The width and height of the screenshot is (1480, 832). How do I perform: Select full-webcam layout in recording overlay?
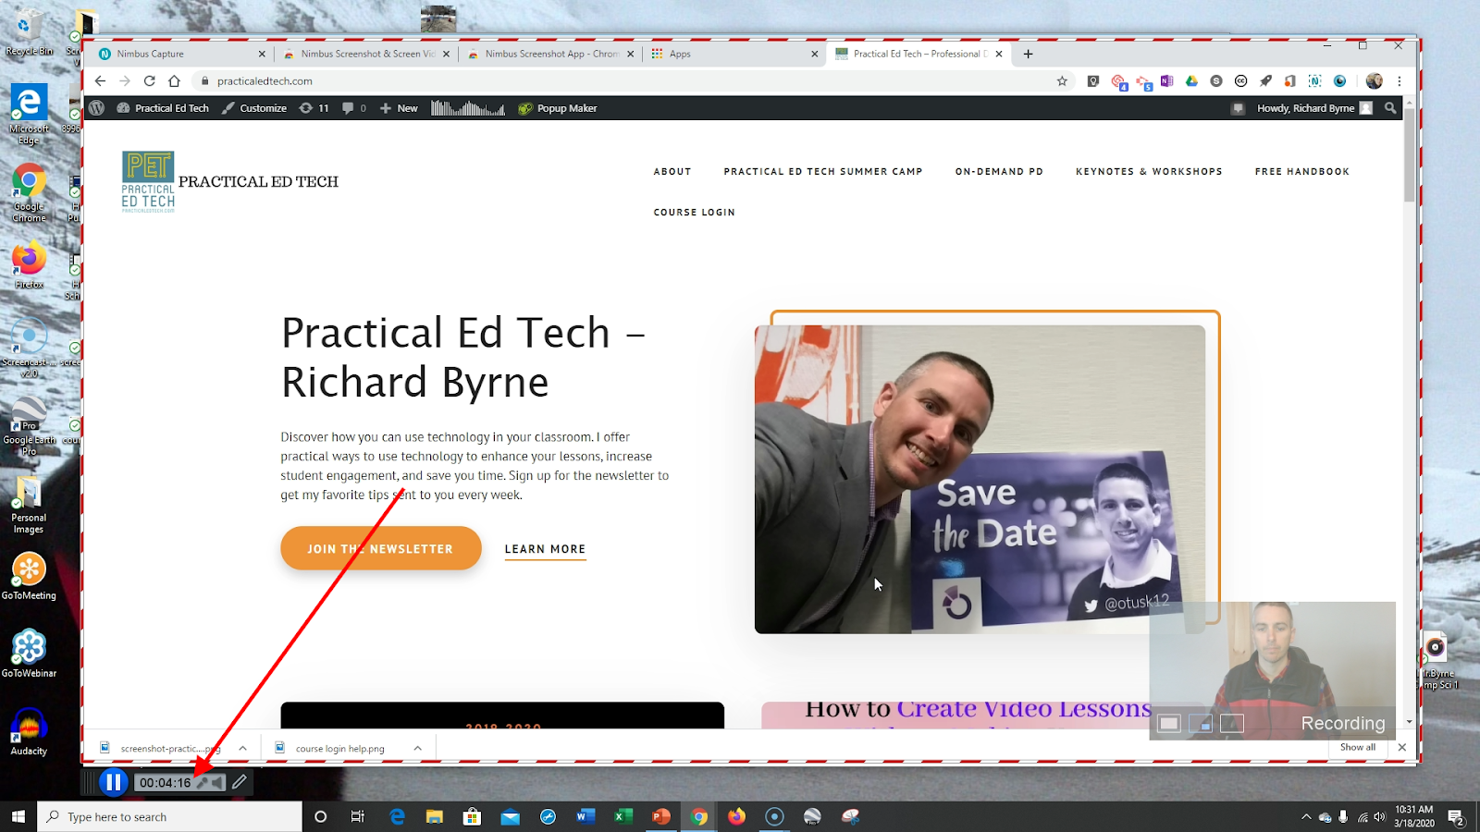pyautogui.click(x=1169, y=723)
